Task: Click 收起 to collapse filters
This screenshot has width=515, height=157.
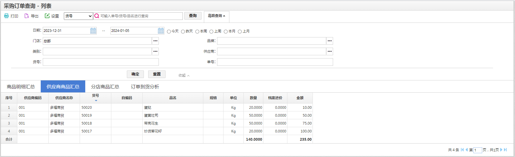Action: pos(184,75)
